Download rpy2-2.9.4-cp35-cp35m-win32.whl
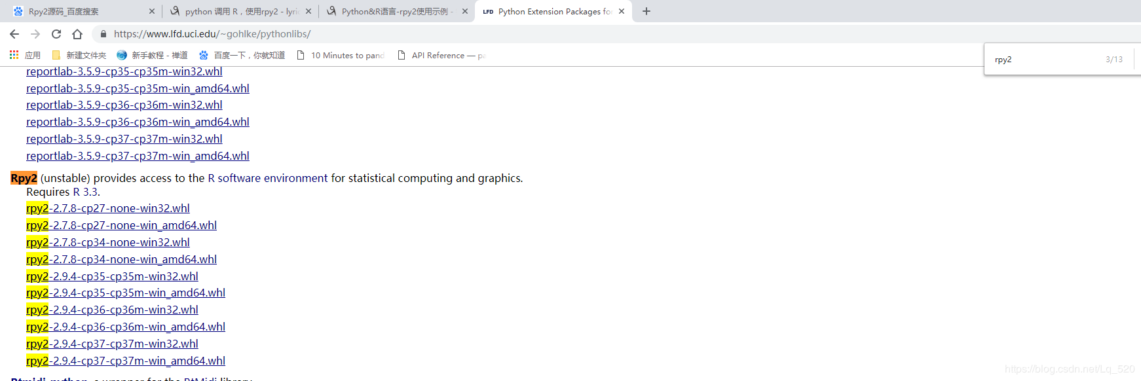The image size is (1141, 381). (112, 276)
